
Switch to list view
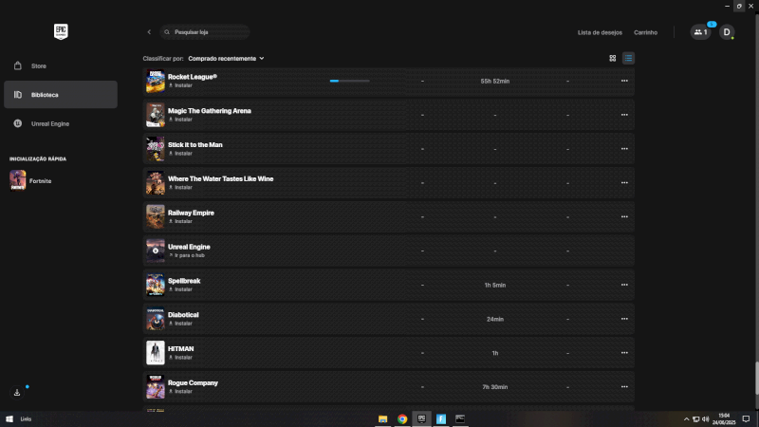(x=628, y=58)
